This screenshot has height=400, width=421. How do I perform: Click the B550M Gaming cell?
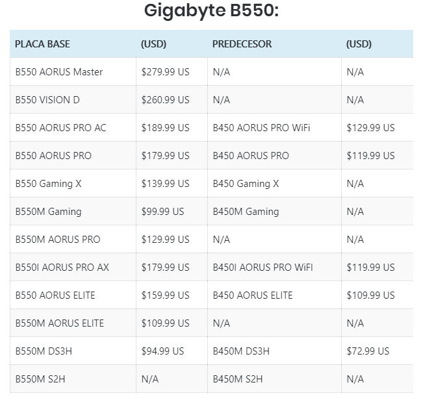coord(48,212)
